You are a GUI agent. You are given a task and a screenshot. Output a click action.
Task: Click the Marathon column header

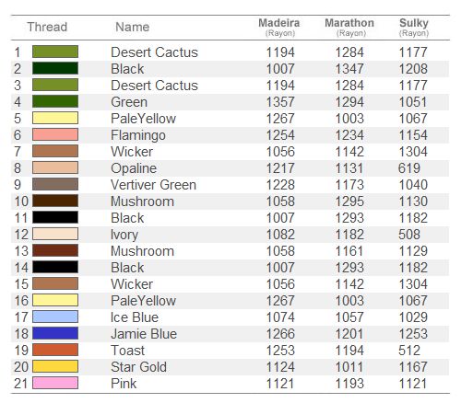[x=349, y=27]
